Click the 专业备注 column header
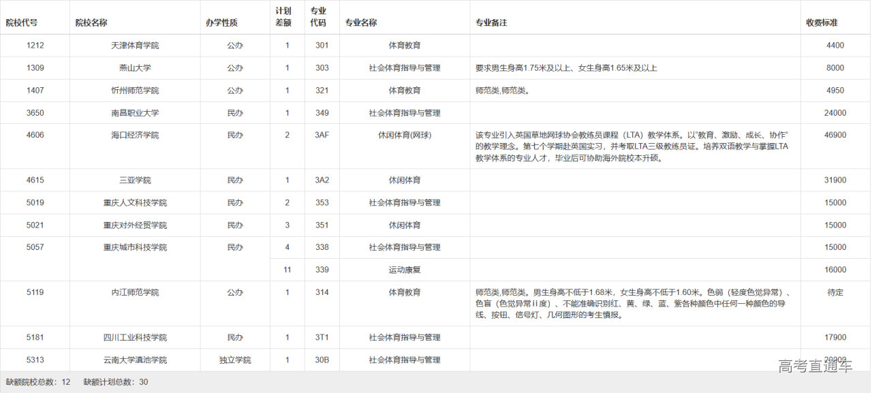The image size is (872, 393). (x=491, y=22)
